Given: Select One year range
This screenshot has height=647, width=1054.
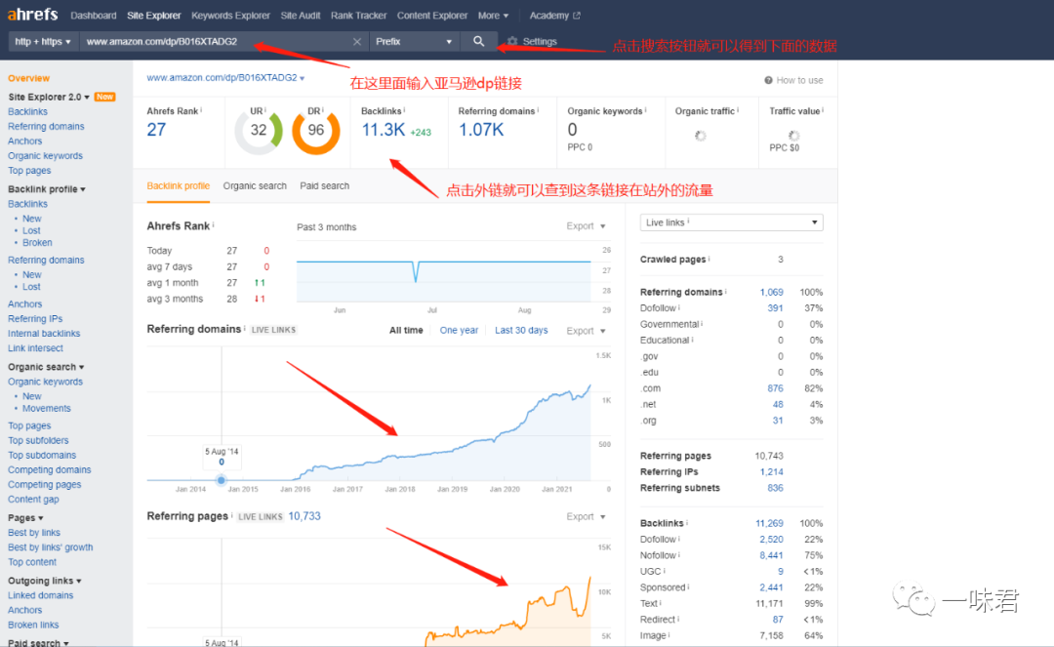Looking at the screenshot, I should 459,331.
